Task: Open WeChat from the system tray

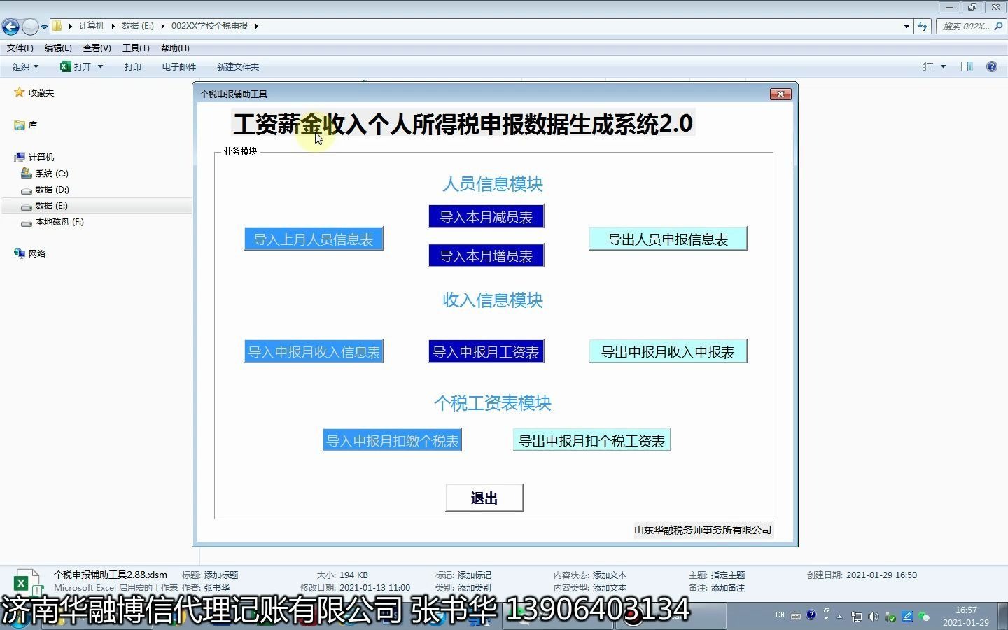Action: click(924, 615)
